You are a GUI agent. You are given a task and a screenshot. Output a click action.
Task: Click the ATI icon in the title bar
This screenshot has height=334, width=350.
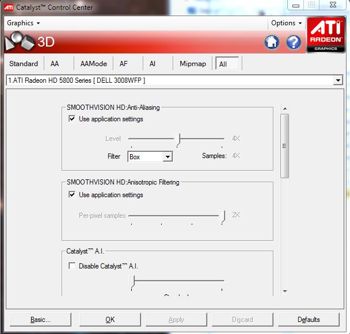click(x=9, y=7)
